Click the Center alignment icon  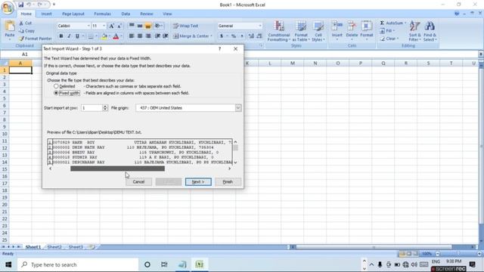pos(140,36)
